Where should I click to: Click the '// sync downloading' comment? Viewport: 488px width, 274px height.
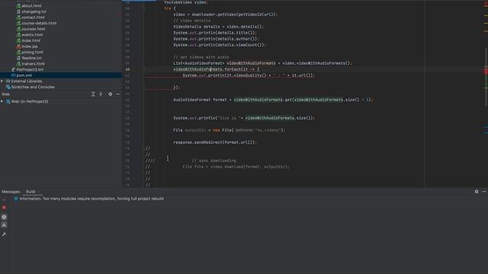[x=213, y=161]
